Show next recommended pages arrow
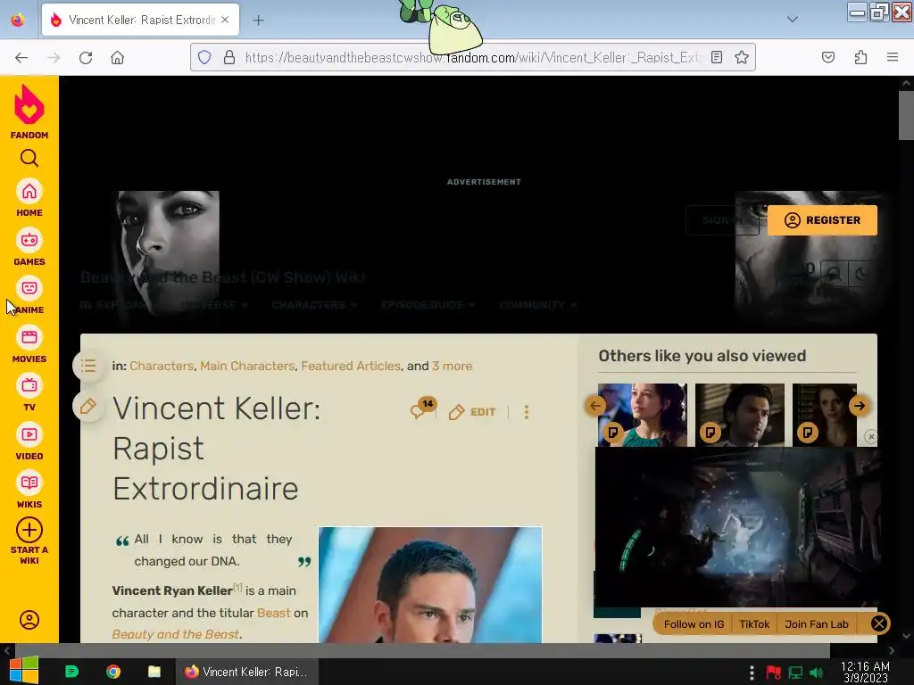Screen dimensions: 914x685 tap(860, 406)
